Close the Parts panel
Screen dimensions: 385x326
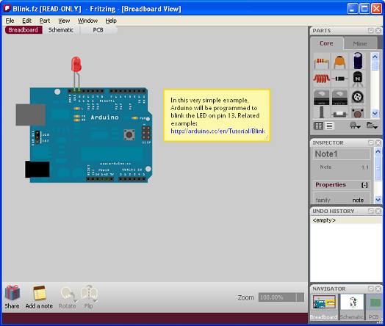pyautogui.click(x=378, y=30)
